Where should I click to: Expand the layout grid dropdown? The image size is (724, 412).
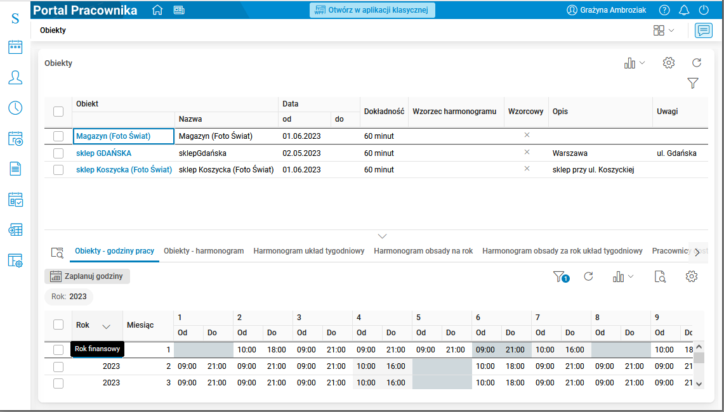click(x=664, y=30)
